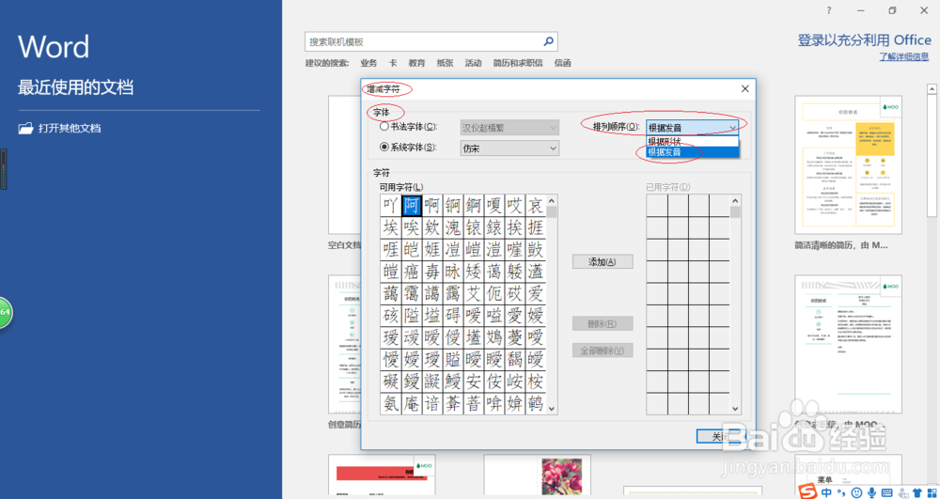The image size is (940, 499).
Task: Open the 了解详细信息 link
Action: click(905, 57)
